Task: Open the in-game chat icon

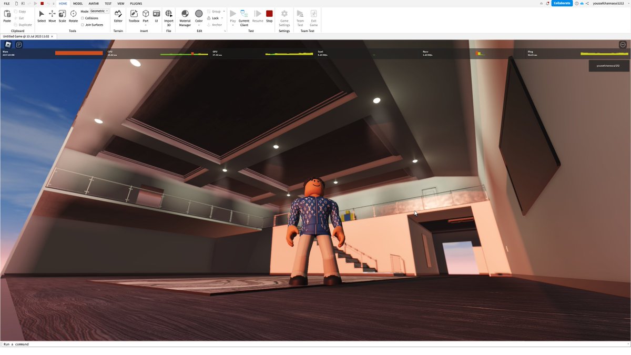Action: click(19, 45)
